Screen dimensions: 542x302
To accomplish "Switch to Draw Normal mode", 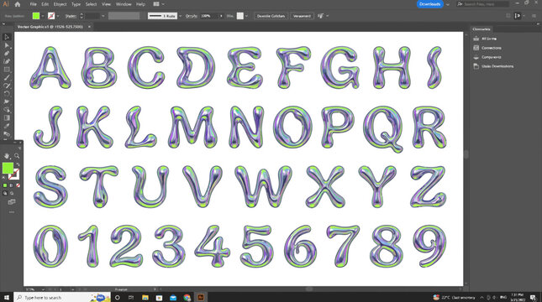I will [5, 193].
